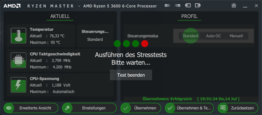Viewport: 262px width, 115px height.
Task: Click the Temperatur heading
Action: tap(42, 30)
